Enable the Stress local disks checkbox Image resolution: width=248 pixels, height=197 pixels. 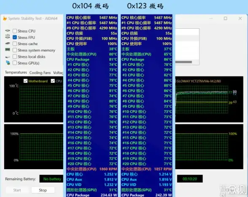click(x=15, y=57)
